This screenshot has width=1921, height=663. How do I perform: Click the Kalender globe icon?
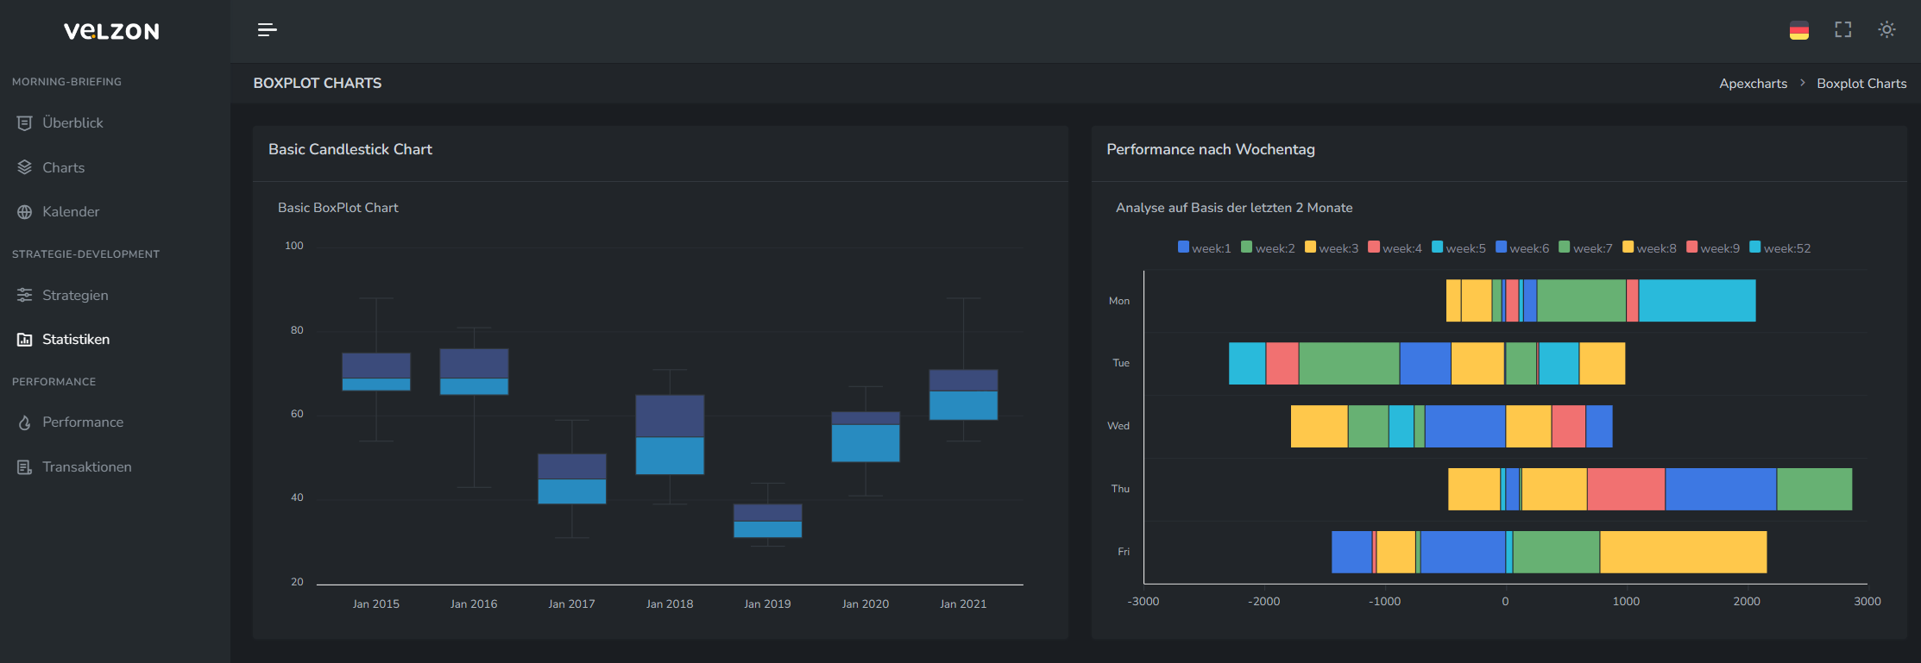click(24, 212)
